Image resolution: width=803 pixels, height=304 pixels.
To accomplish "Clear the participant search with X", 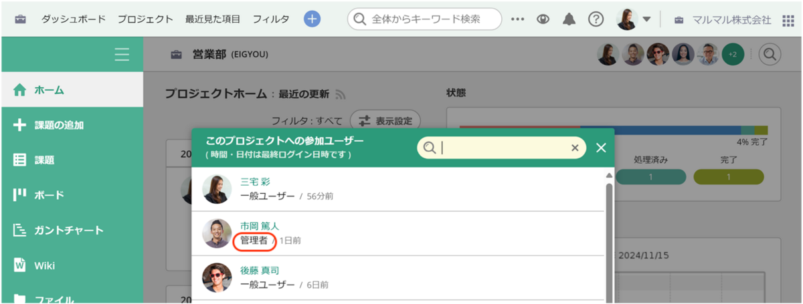I will pyautogui.click(x=574, y=148).
